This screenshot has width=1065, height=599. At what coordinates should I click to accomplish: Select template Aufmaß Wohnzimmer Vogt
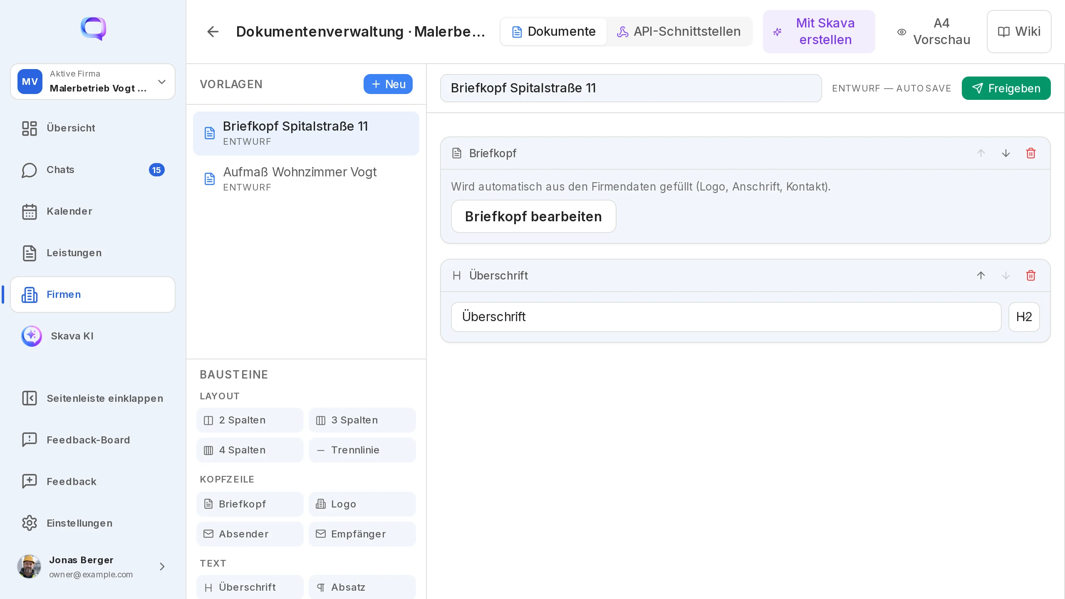[306, 179]
